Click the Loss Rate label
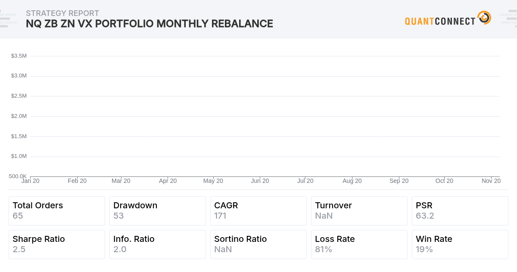Screen dimensions: 517x272 tap(335, 239)
